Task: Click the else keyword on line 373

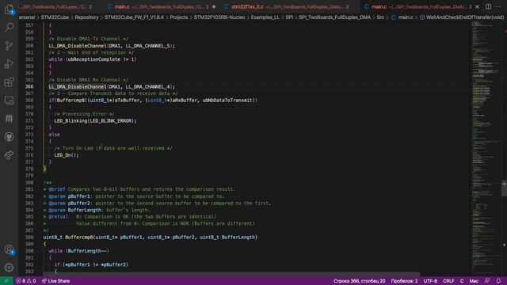Action: tap(54, 135)
